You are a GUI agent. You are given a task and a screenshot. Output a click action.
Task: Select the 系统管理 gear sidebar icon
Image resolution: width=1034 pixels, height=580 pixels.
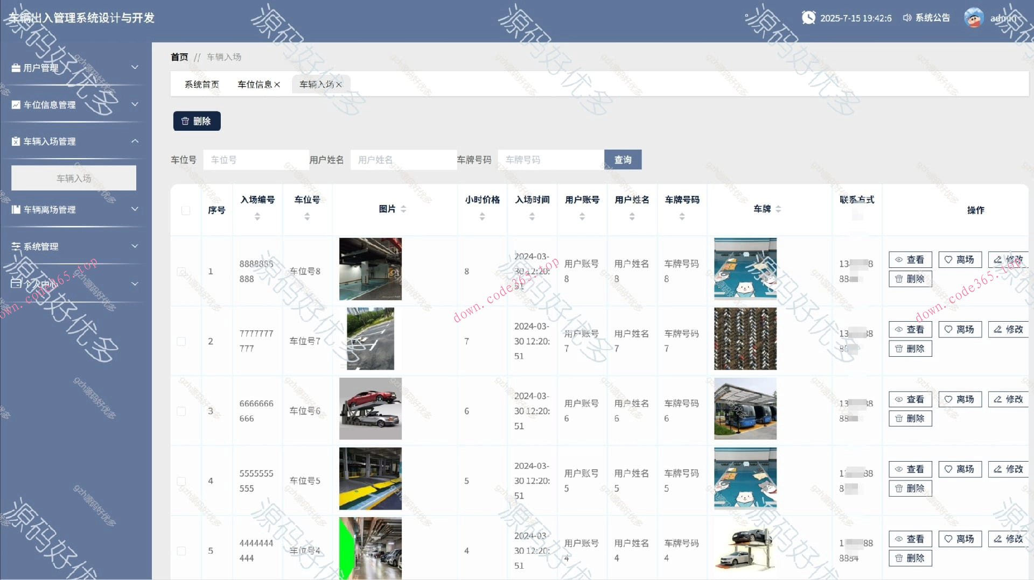coord(15,246)
